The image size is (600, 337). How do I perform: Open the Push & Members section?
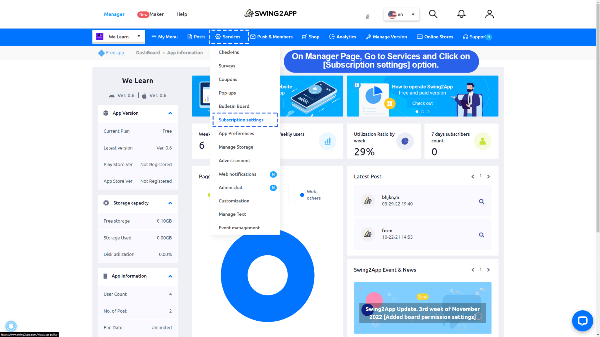coord(272,37)
